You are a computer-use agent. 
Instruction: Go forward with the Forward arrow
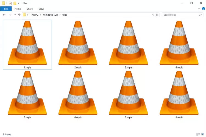coord(10,15)
